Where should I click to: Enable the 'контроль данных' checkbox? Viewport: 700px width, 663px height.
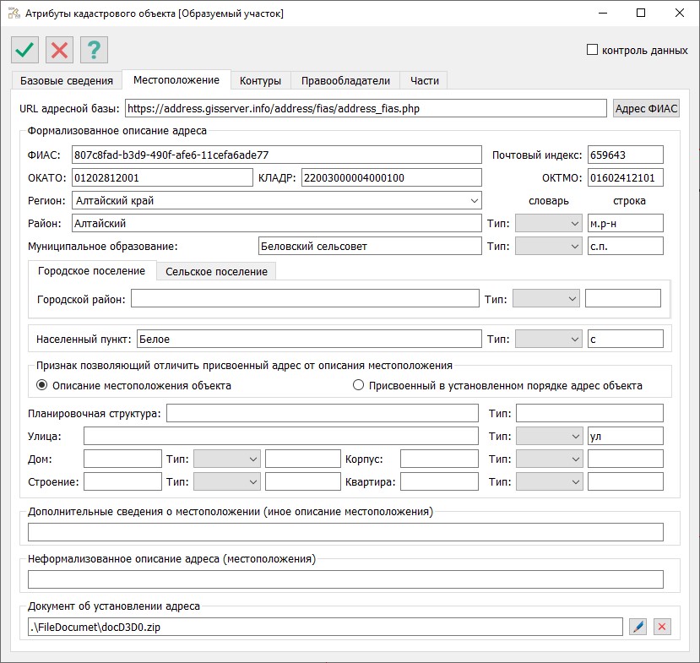point(592,50)
